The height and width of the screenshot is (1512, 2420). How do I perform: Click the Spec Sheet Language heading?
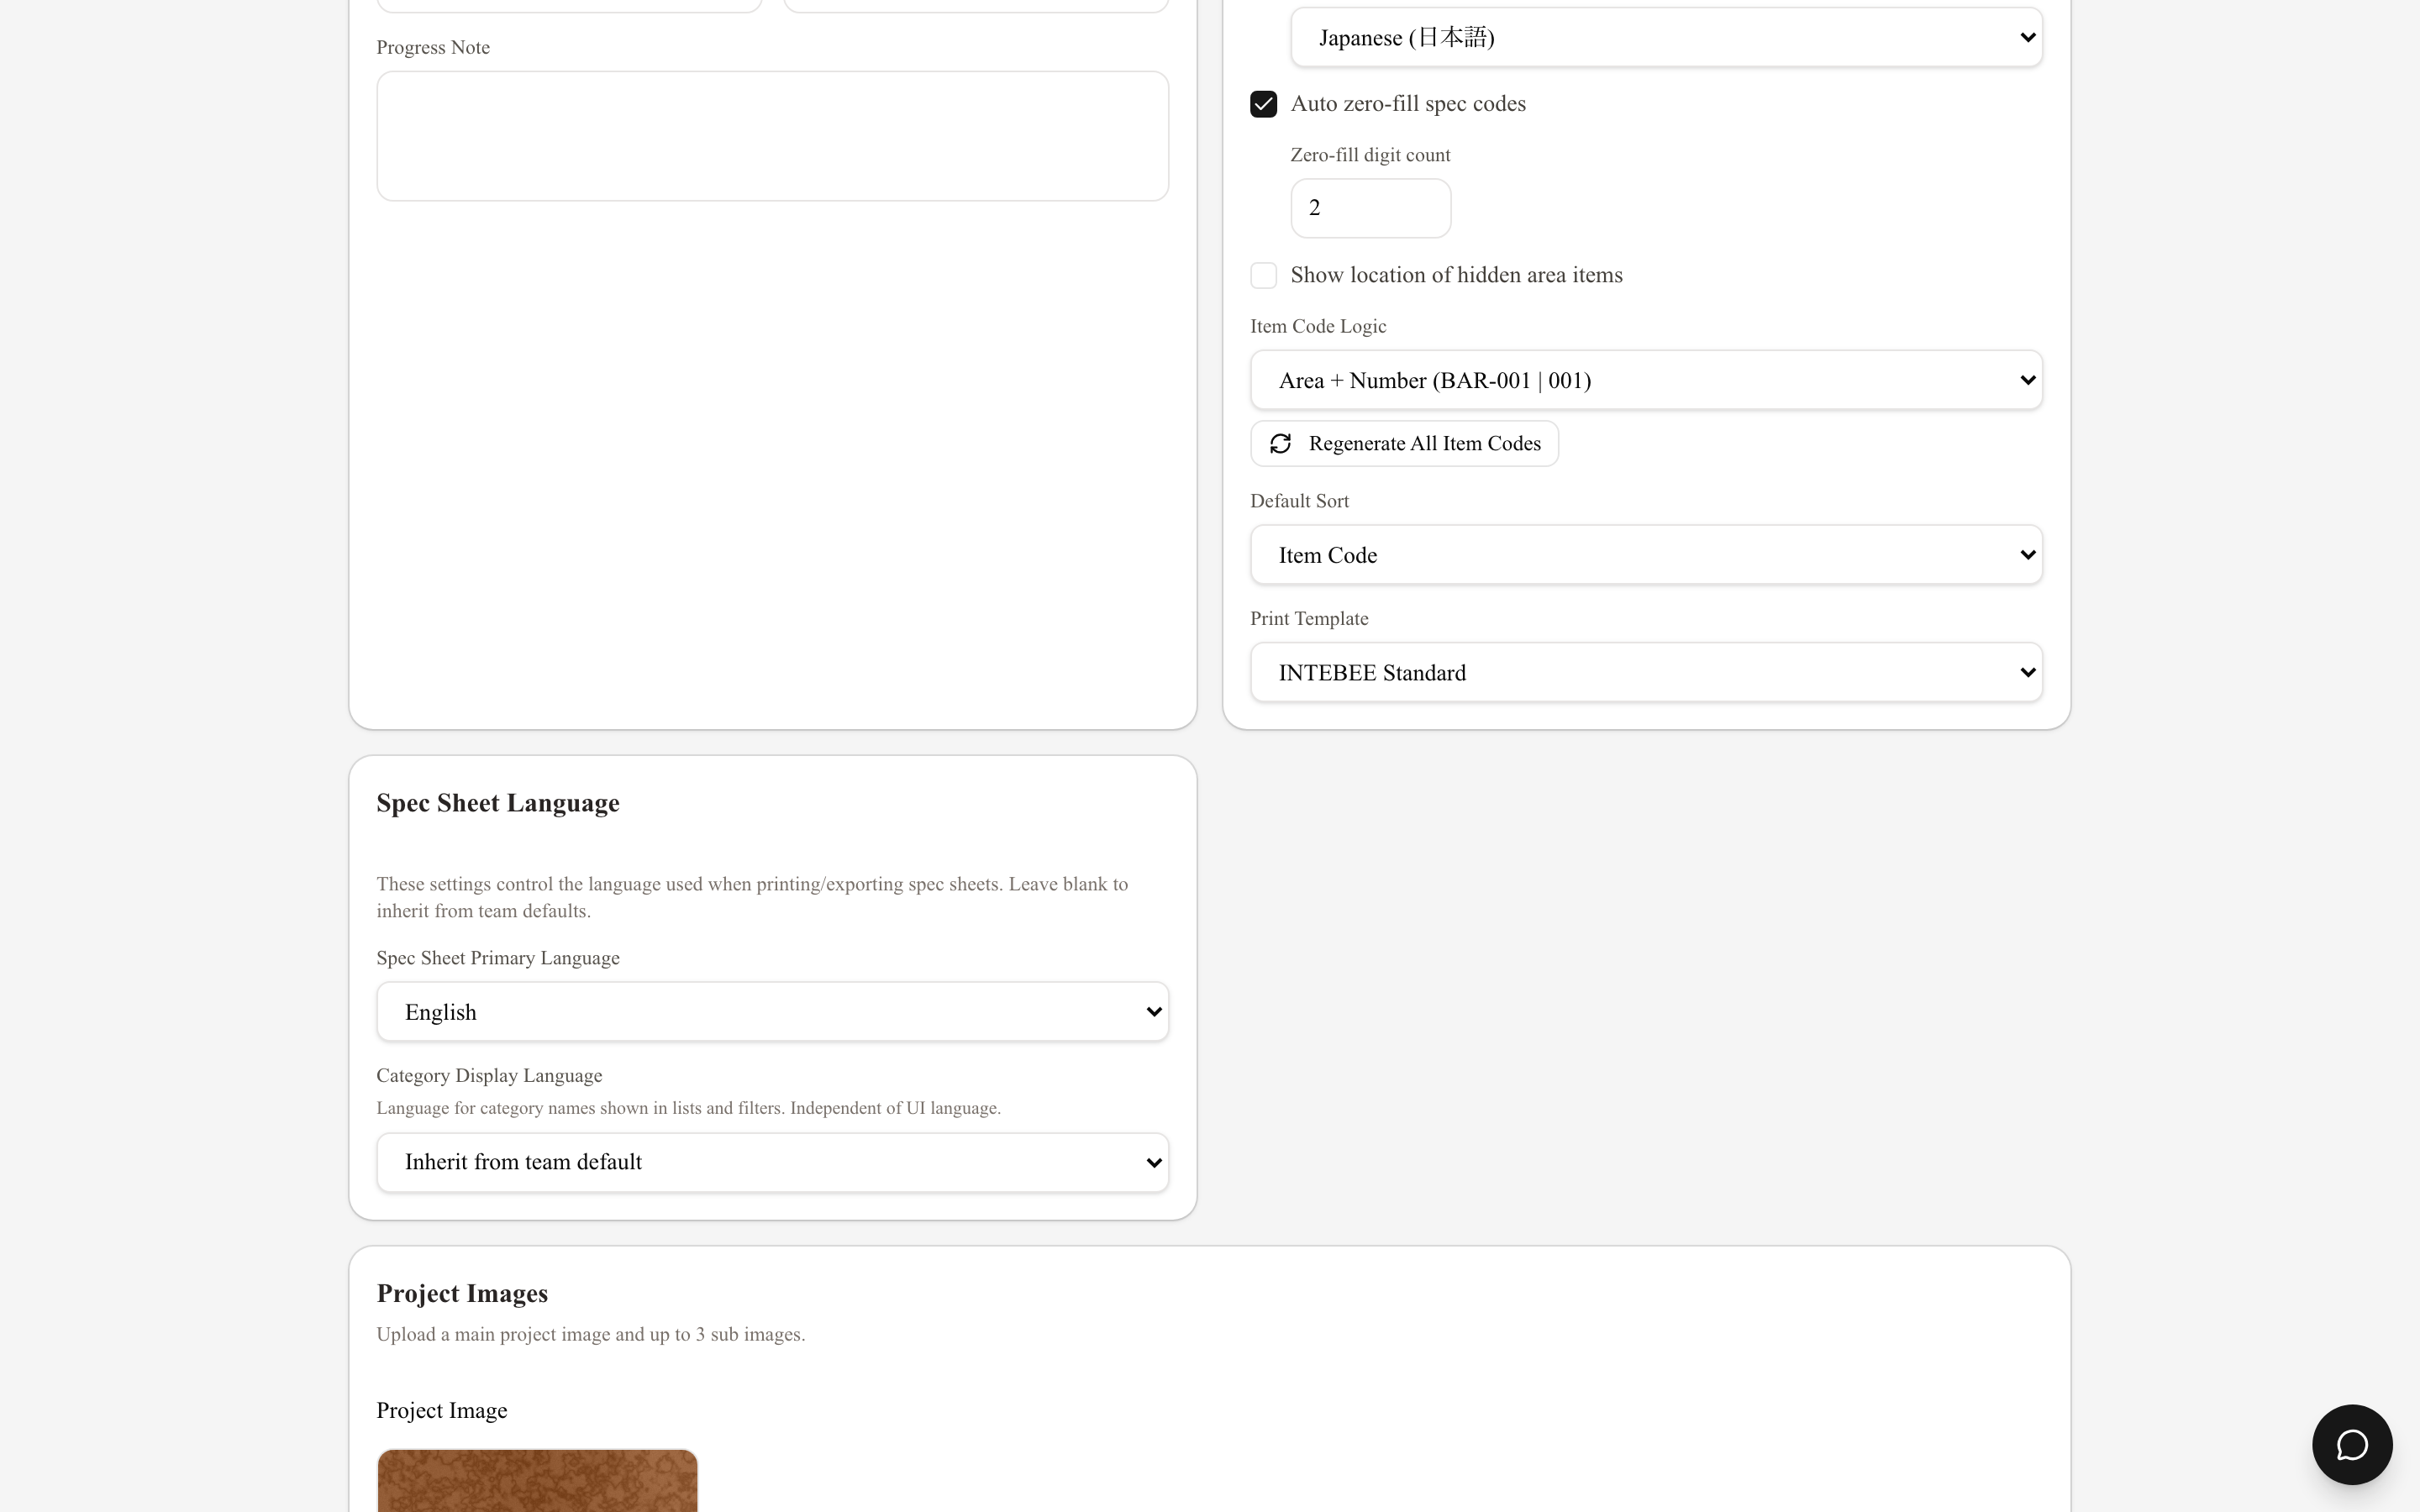(x=498, y=803)
